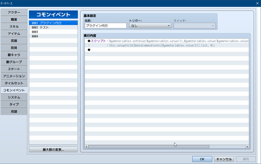Select the スクリプト command first line
This screenshot has width=261, height=164.
pyautogui.click(x=167, y=41)
